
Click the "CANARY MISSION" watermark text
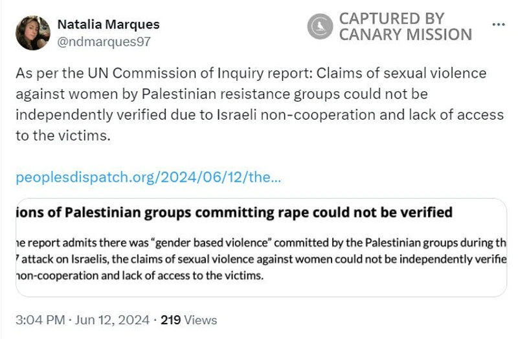tap(405, 35)
